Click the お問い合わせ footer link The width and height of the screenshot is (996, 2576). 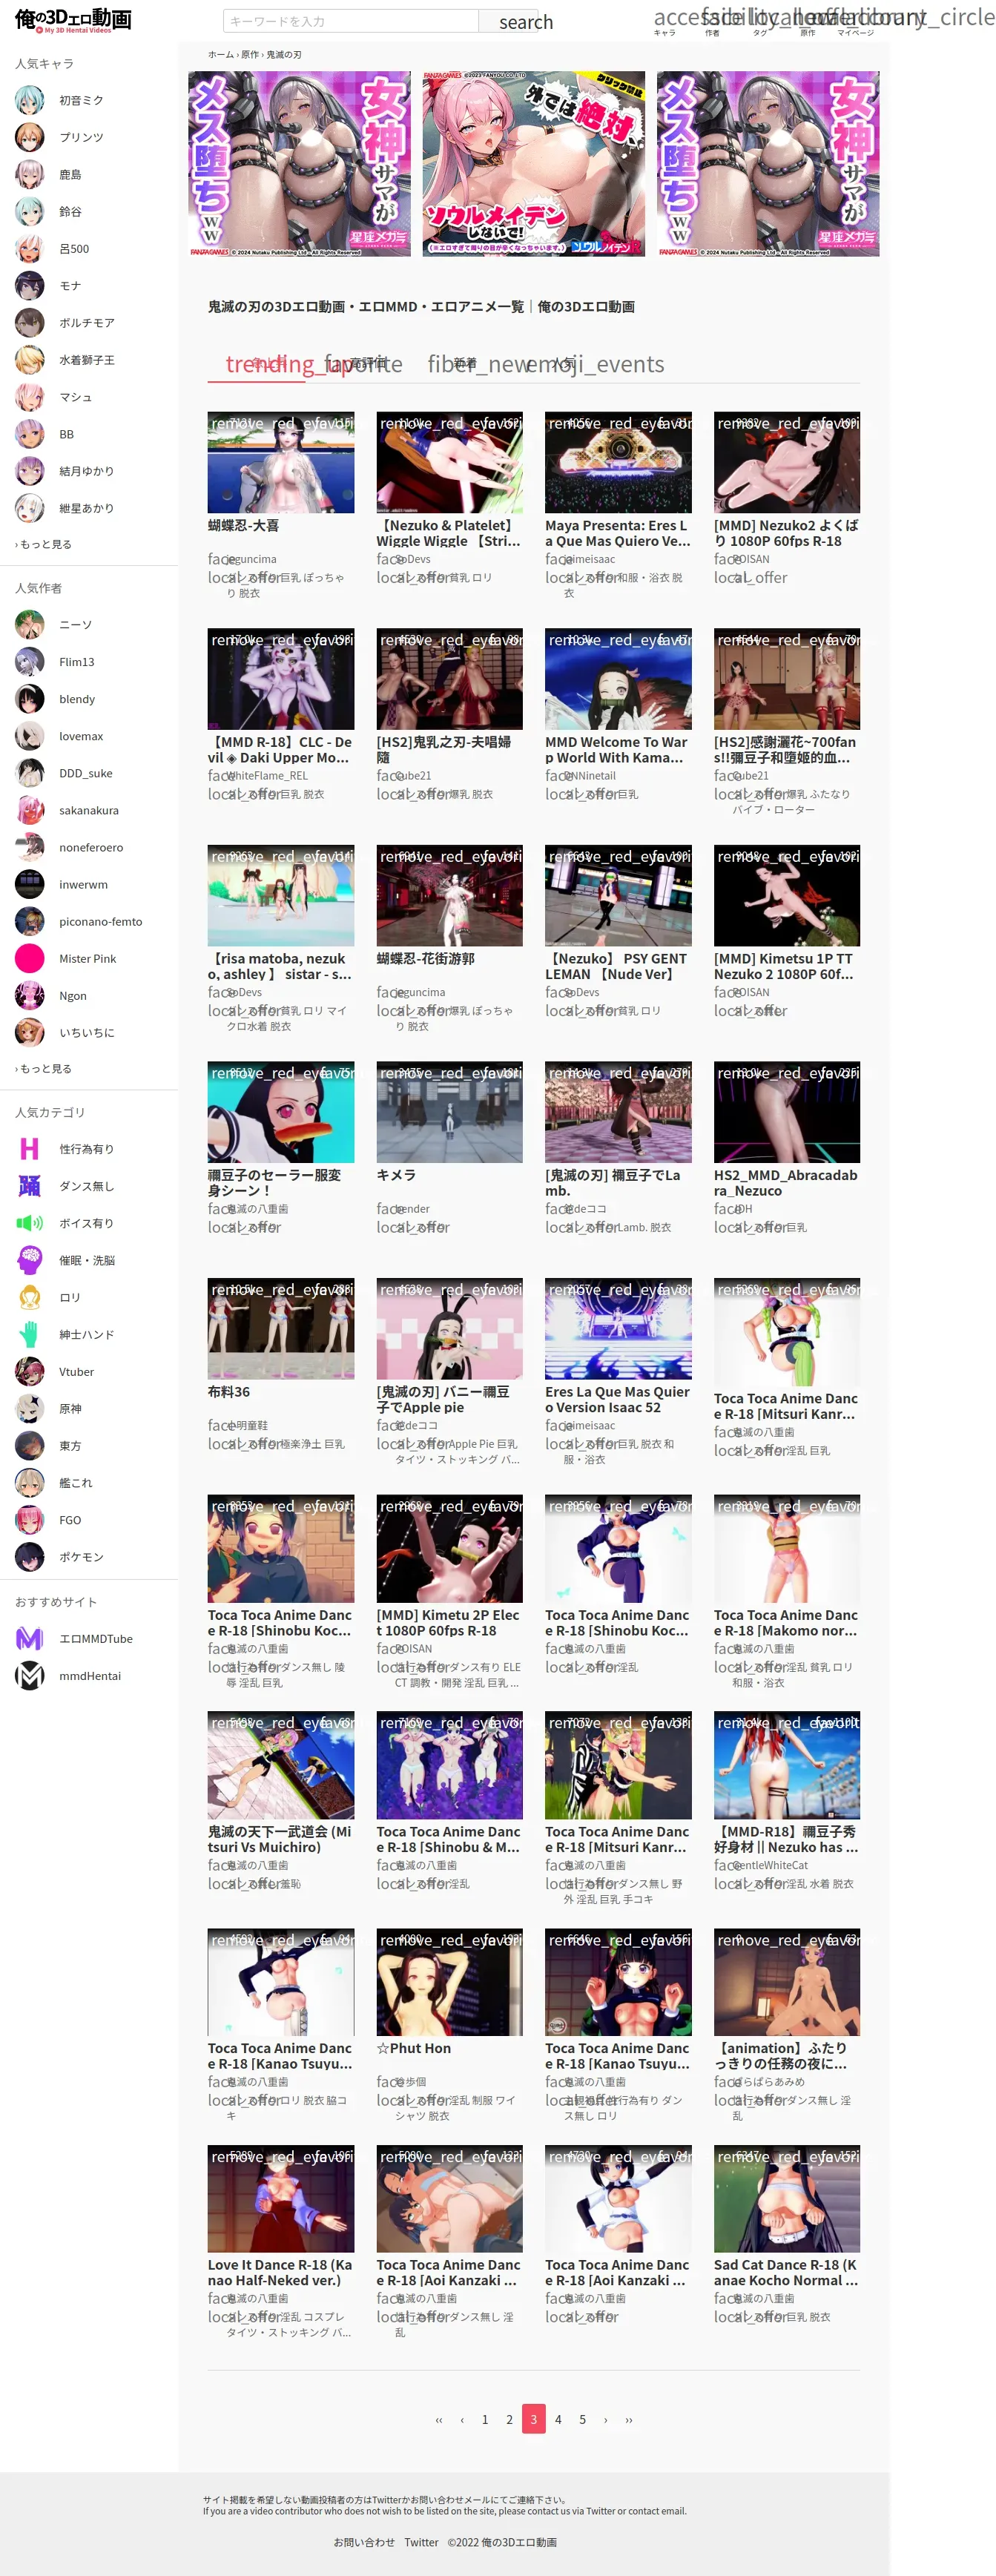point(364,2541)
